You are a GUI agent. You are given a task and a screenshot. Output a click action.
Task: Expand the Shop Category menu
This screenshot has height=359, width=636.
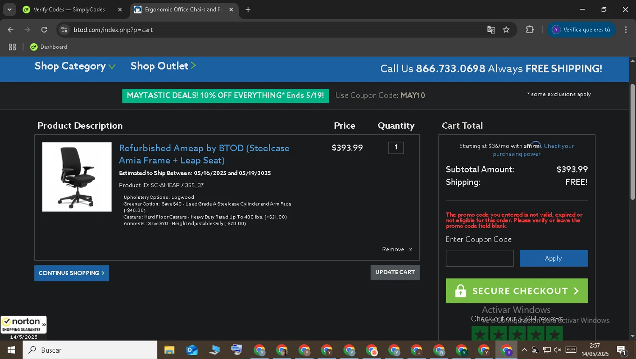pos(75,66)
